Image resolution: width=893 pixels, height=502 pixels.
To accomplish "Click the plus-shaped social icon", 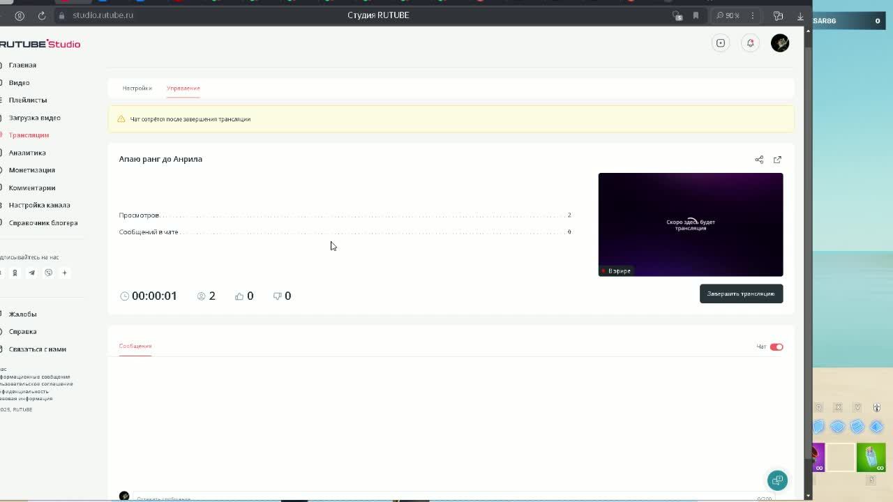I will 65,273.
